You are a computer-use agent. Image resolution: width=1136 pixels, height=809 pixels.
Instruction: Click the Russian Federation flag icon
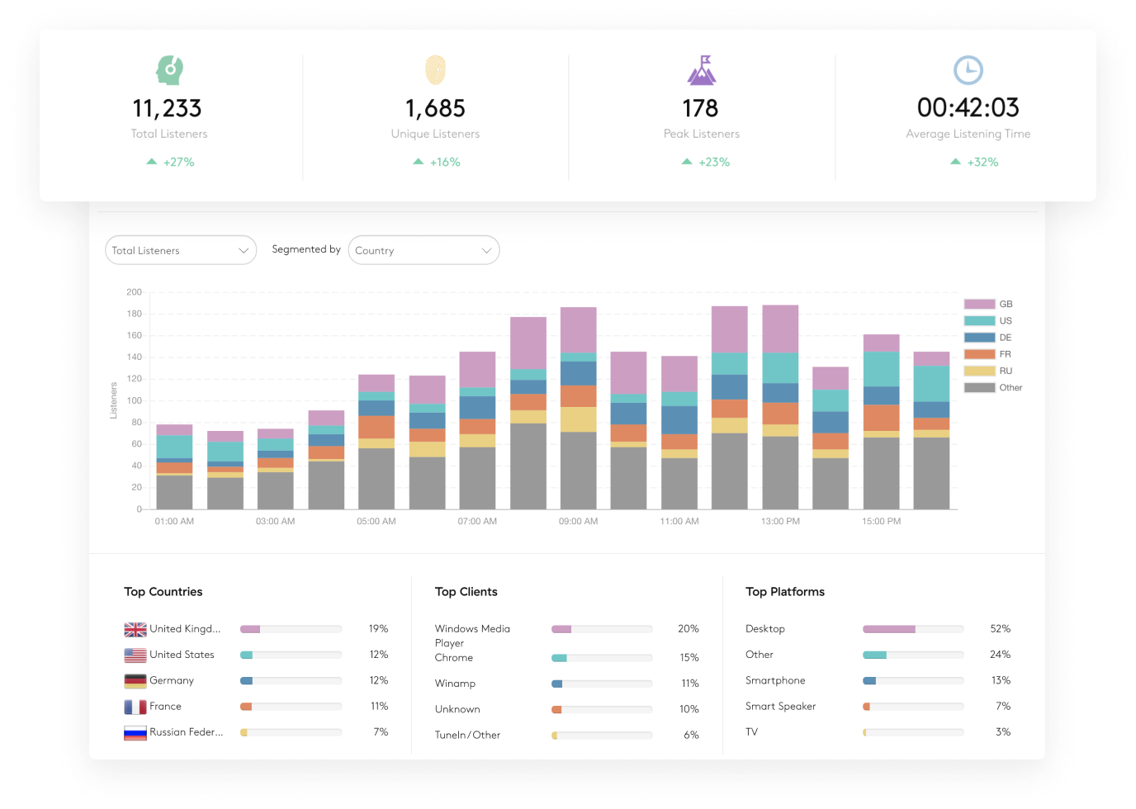coord(135,732)
